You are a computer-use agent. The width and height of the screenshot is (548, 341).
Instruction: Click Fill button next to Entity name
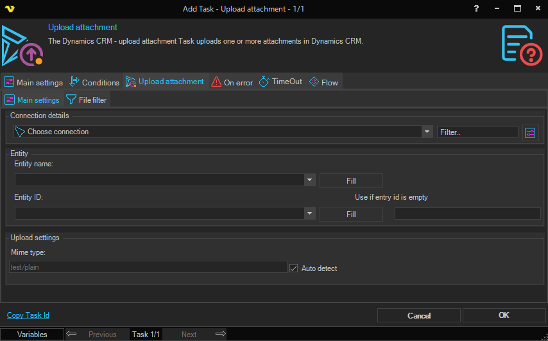pyautogui.click(x=351, y=181)
